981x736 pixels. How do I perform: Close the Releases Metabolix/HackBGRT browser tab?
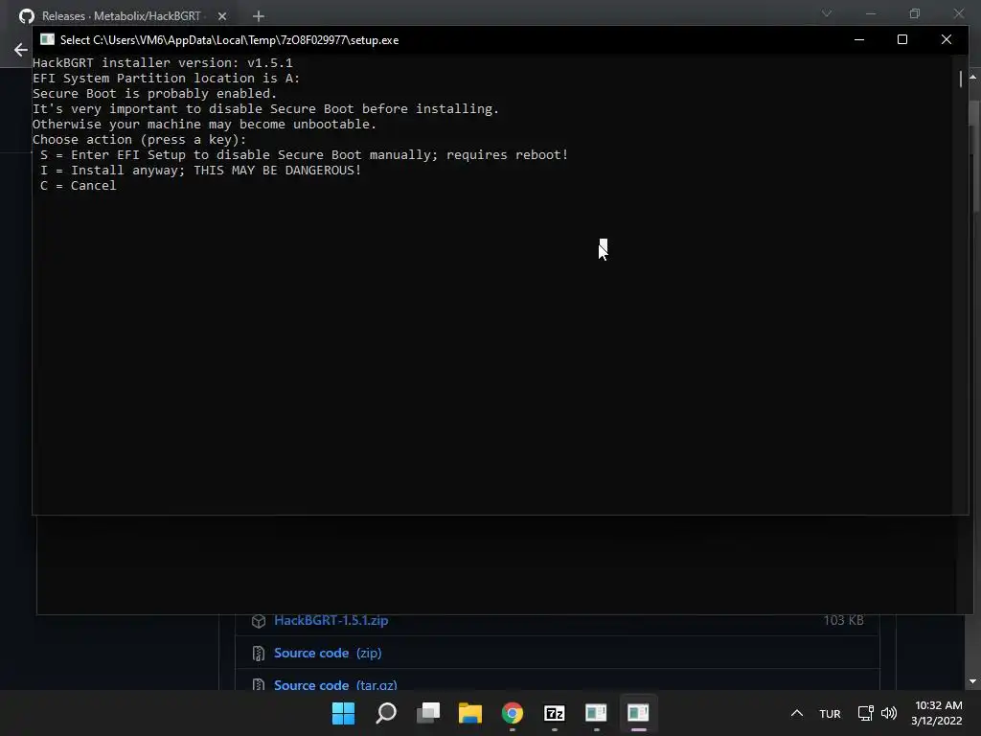pyautogui.click(x=222, y=16)
